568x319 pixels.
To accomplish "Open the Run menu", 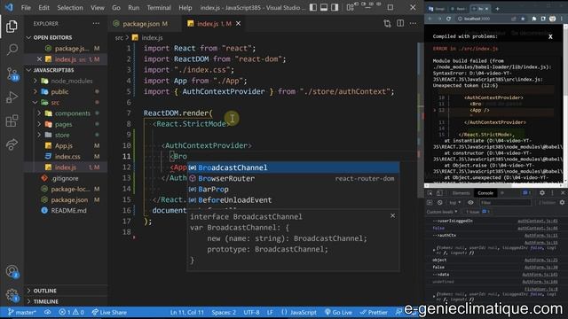I will [x=134, y=8].
